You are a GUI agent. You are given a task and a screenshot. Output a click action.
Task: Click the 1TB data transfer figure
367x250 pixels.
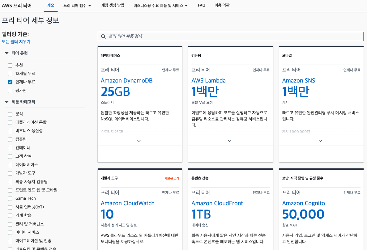point(201,214)
